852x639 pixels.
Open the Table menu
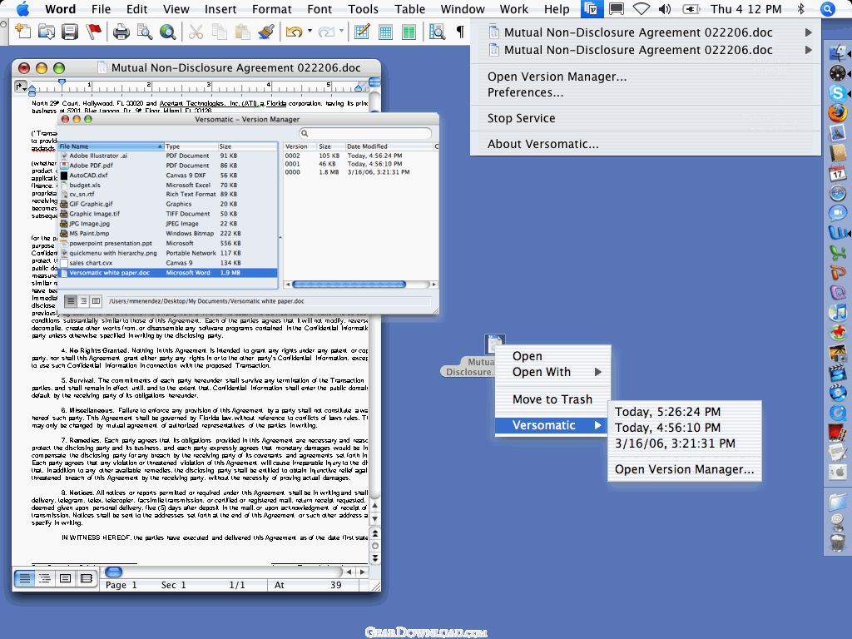409,8
